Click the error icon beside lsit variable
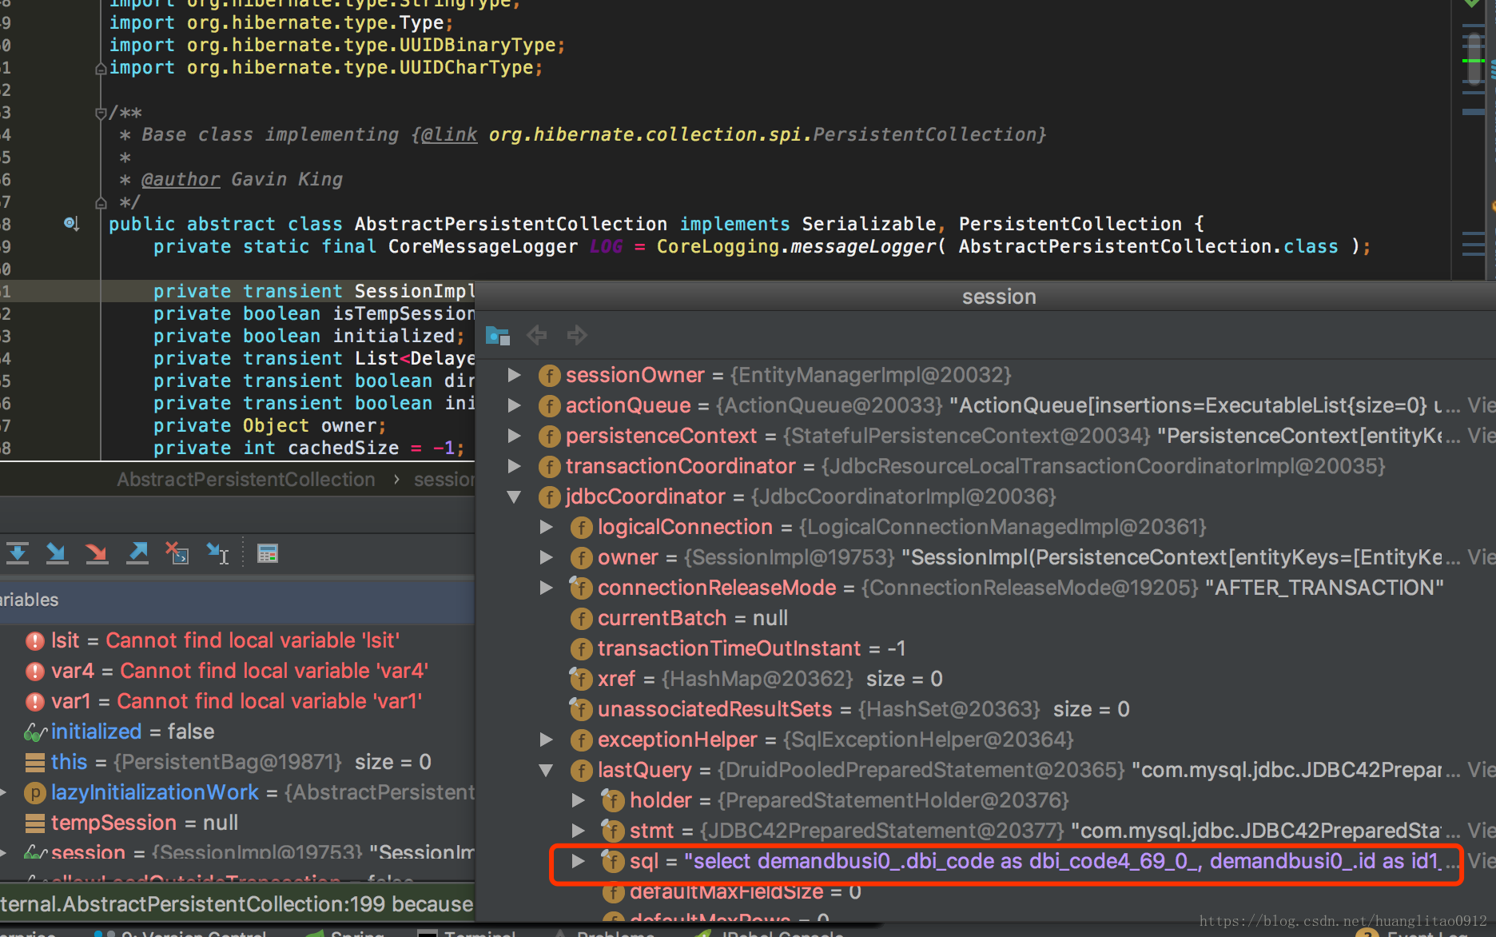This screenshot has height=937, width=1496. click(35, 641)
